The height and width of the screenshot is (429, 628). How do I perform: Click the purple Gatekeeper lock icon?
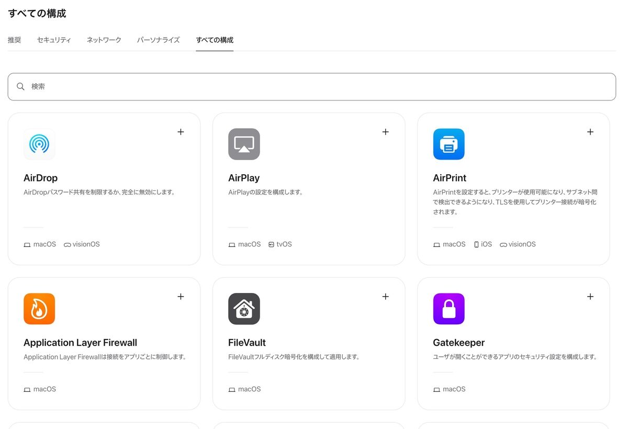click(448, 309)
